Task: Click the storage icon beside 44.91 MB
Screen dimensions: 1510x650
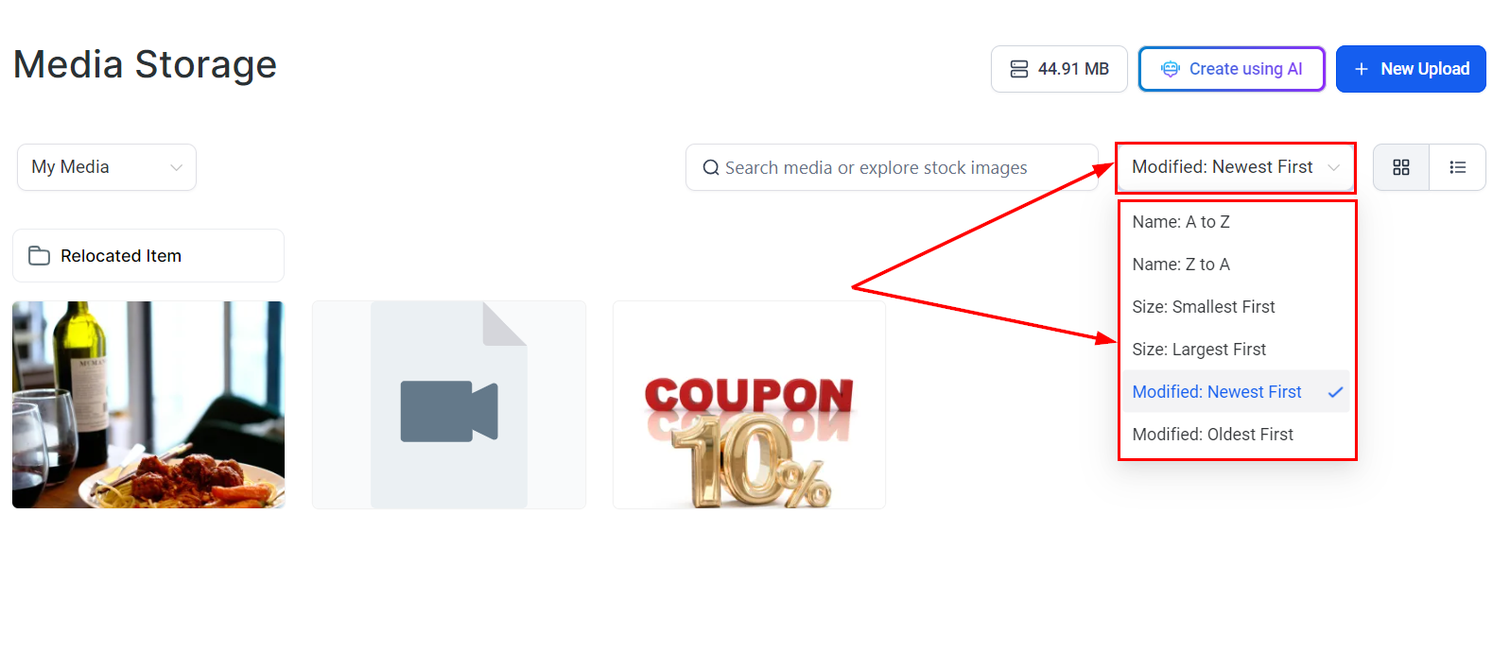Action: [x=1019, y=69]
